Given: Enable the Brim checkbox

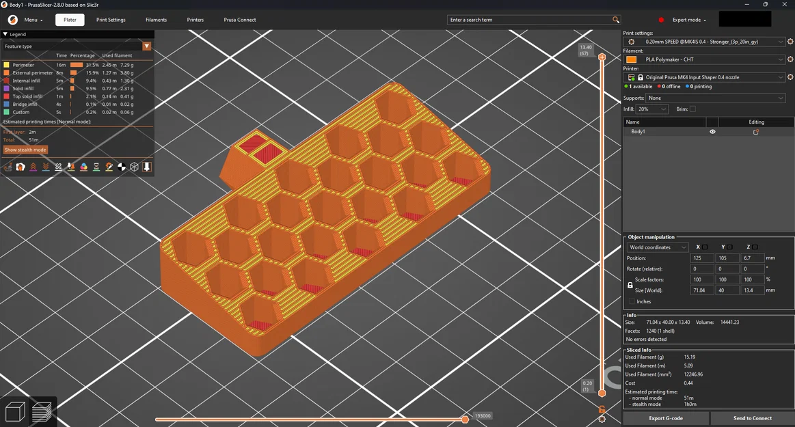Looking at the screenshot, I should point(692,109).
